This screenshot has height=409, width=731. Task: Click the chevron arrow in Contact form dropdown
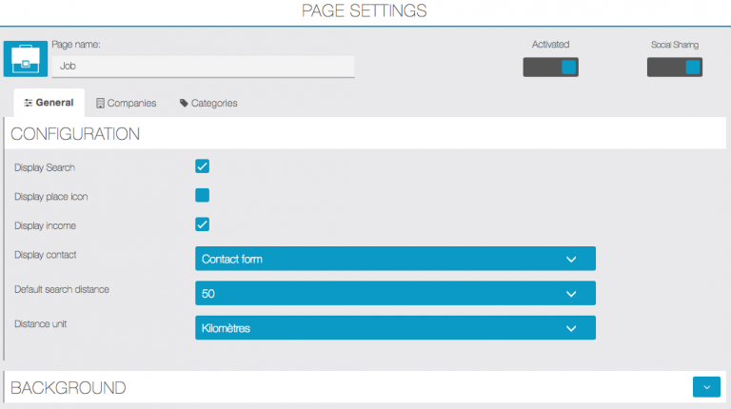571,259
